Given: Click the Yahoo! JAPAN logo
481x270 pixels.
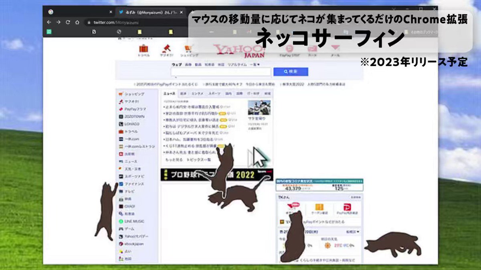Looking at the screenshot, I should coord(239,51).
